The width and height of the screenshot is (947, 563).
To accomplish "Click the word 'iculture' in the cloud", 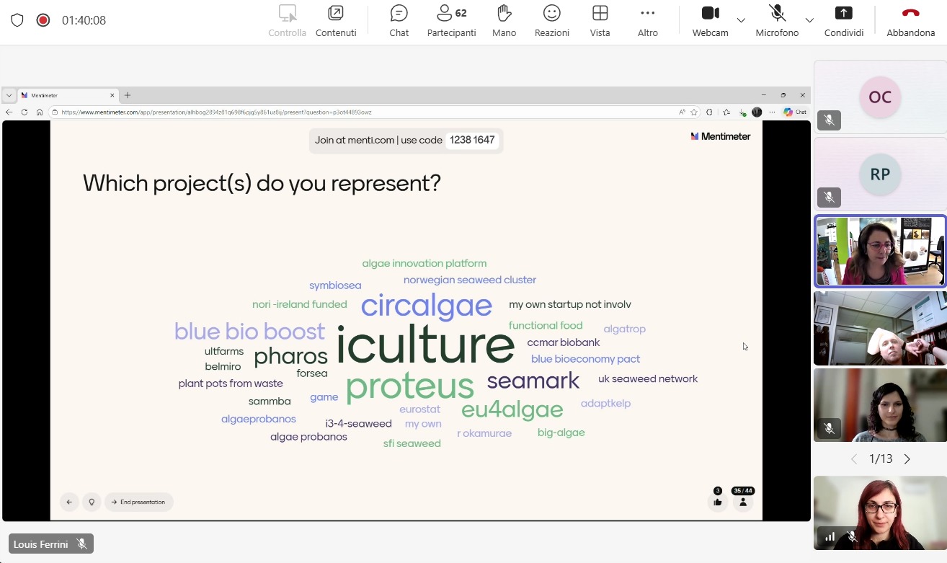I will 425,345.
